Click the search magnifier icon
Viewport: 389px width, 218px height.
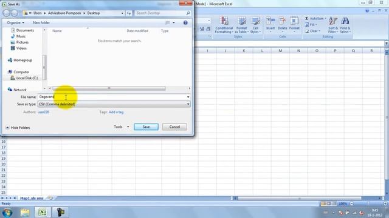pos(188,13)
